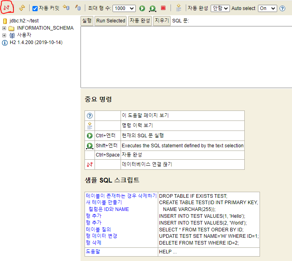Click the 행 삭제 link
This screenshot has width=292, height=261.
pyautogui.click(x=94, y=243)
